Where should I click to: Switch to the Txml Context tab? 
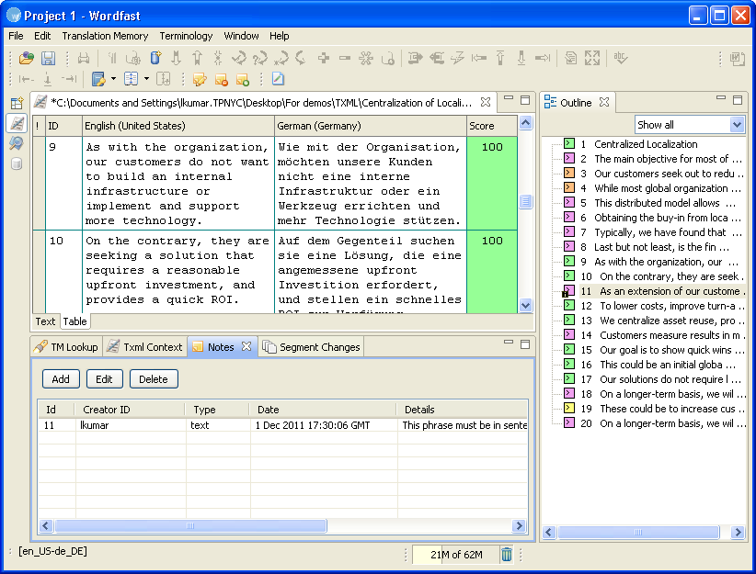[x=145, y=347]
